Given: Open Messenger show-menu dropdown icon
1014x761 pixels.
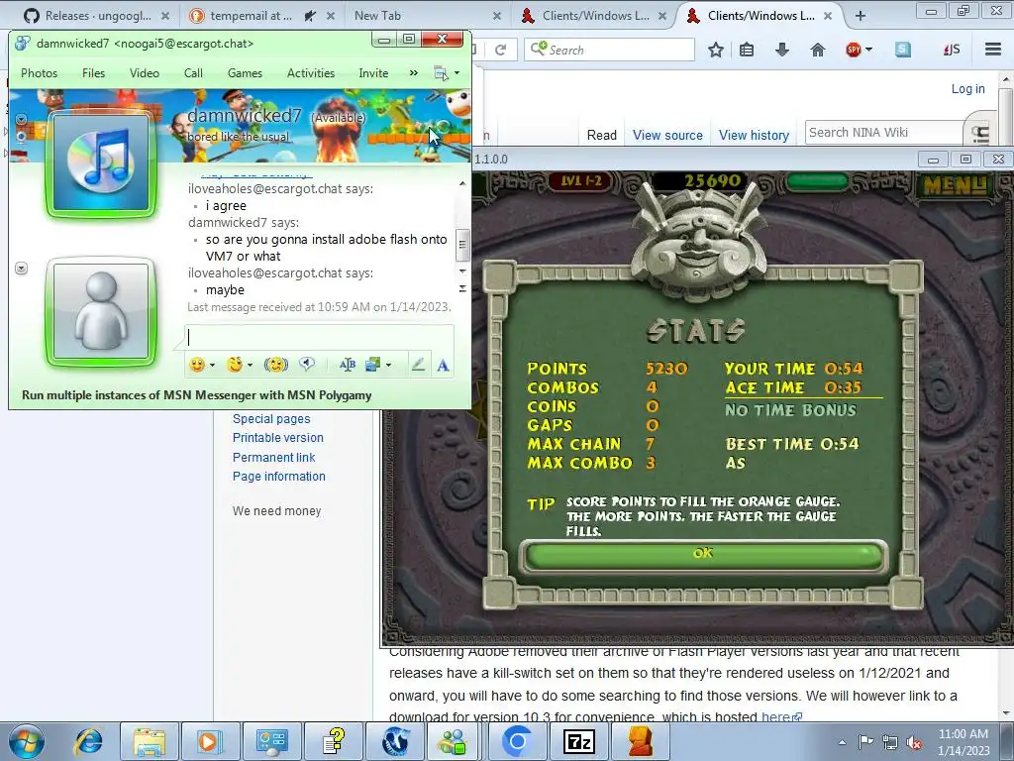Looking at the screenshot, I should click(447, 73).
